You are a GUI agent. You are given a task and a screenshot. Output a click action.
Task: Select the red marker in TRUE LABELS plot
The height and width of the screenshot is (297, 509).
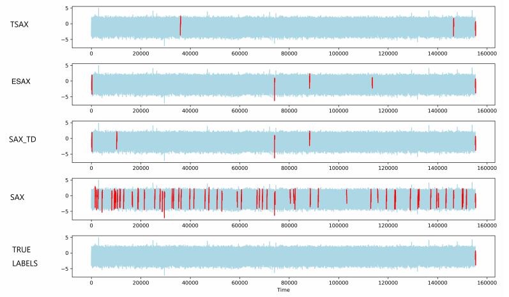(x=476, y=257)
